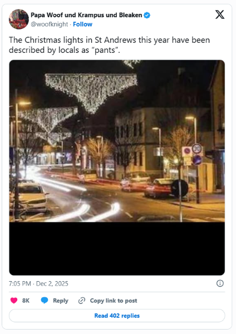This screenshot has width=236, height=334.
Task: Open the Papa Woof und Krampus profile name
Action: pos(86,15)
